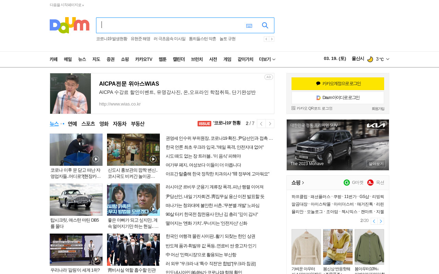
Task: Open headline 한국인 여행객 몰린 사이판
Action: click(211, 236)
